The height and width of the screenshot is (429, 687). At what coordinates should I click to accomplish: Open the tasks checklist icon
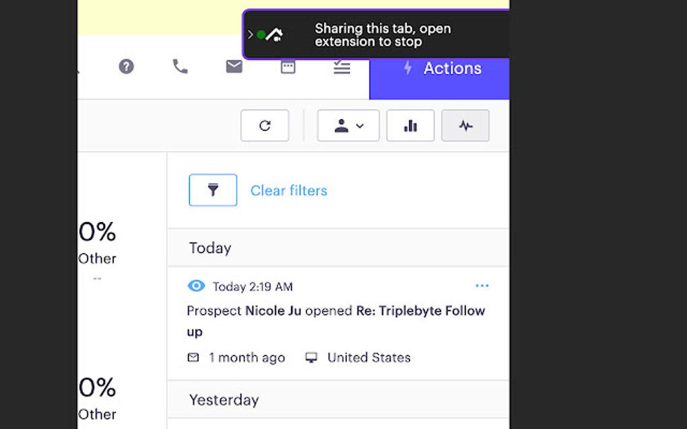tap(341, 67)
